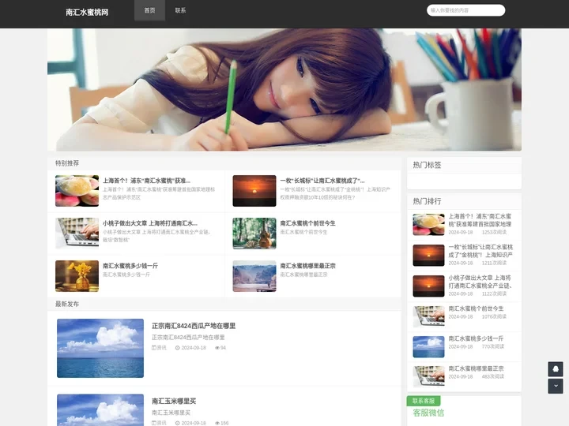
Task: Focus the search input in header
Action: (x=465, y=10)
